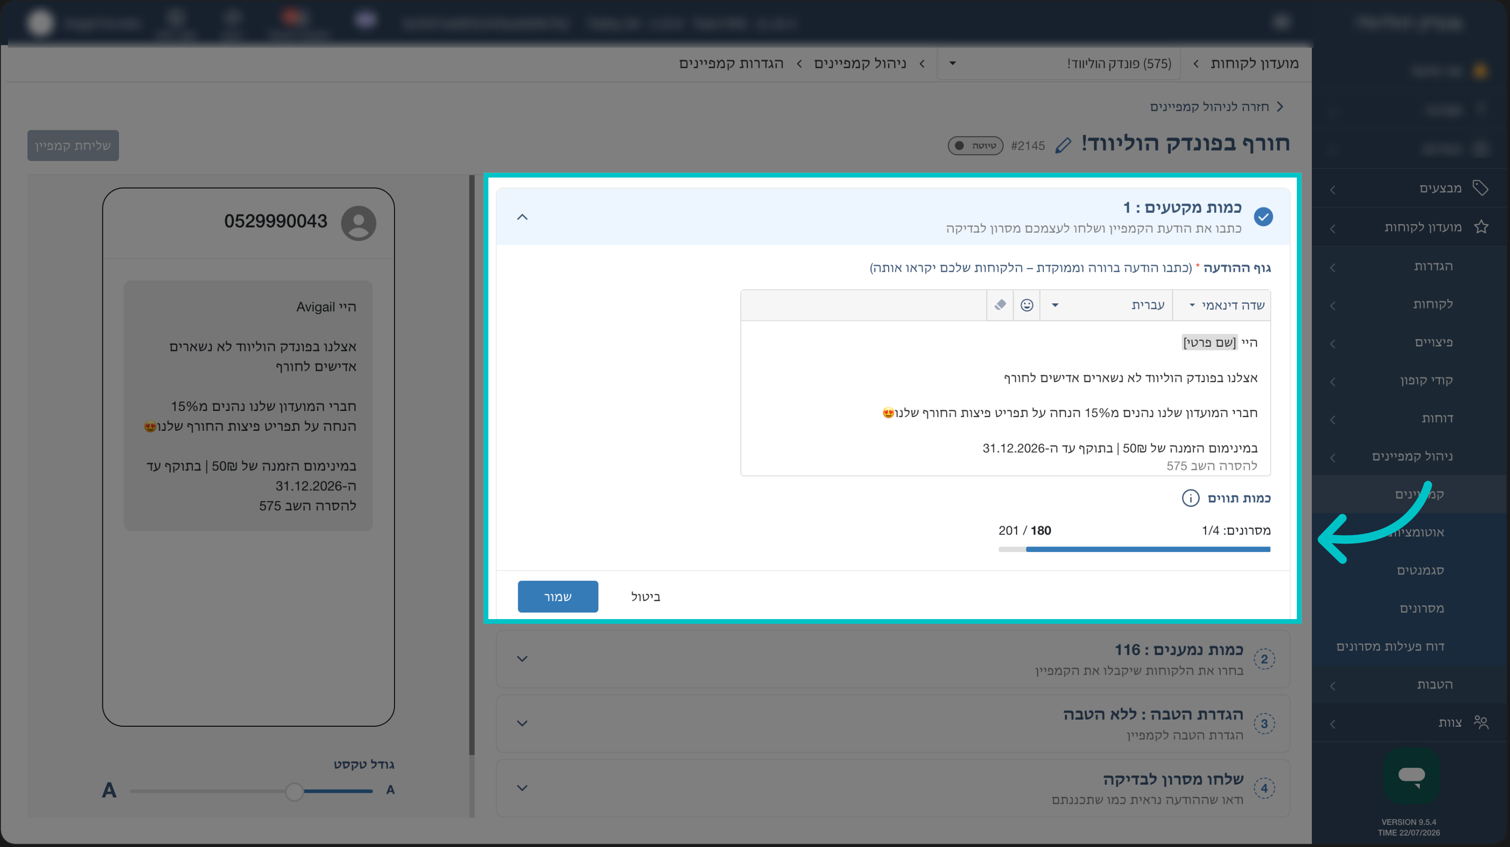Click the הגדרת הטבה : ללא הטבה title
This screenshot has width=1510, height=847.
[x=1153, y=714]
